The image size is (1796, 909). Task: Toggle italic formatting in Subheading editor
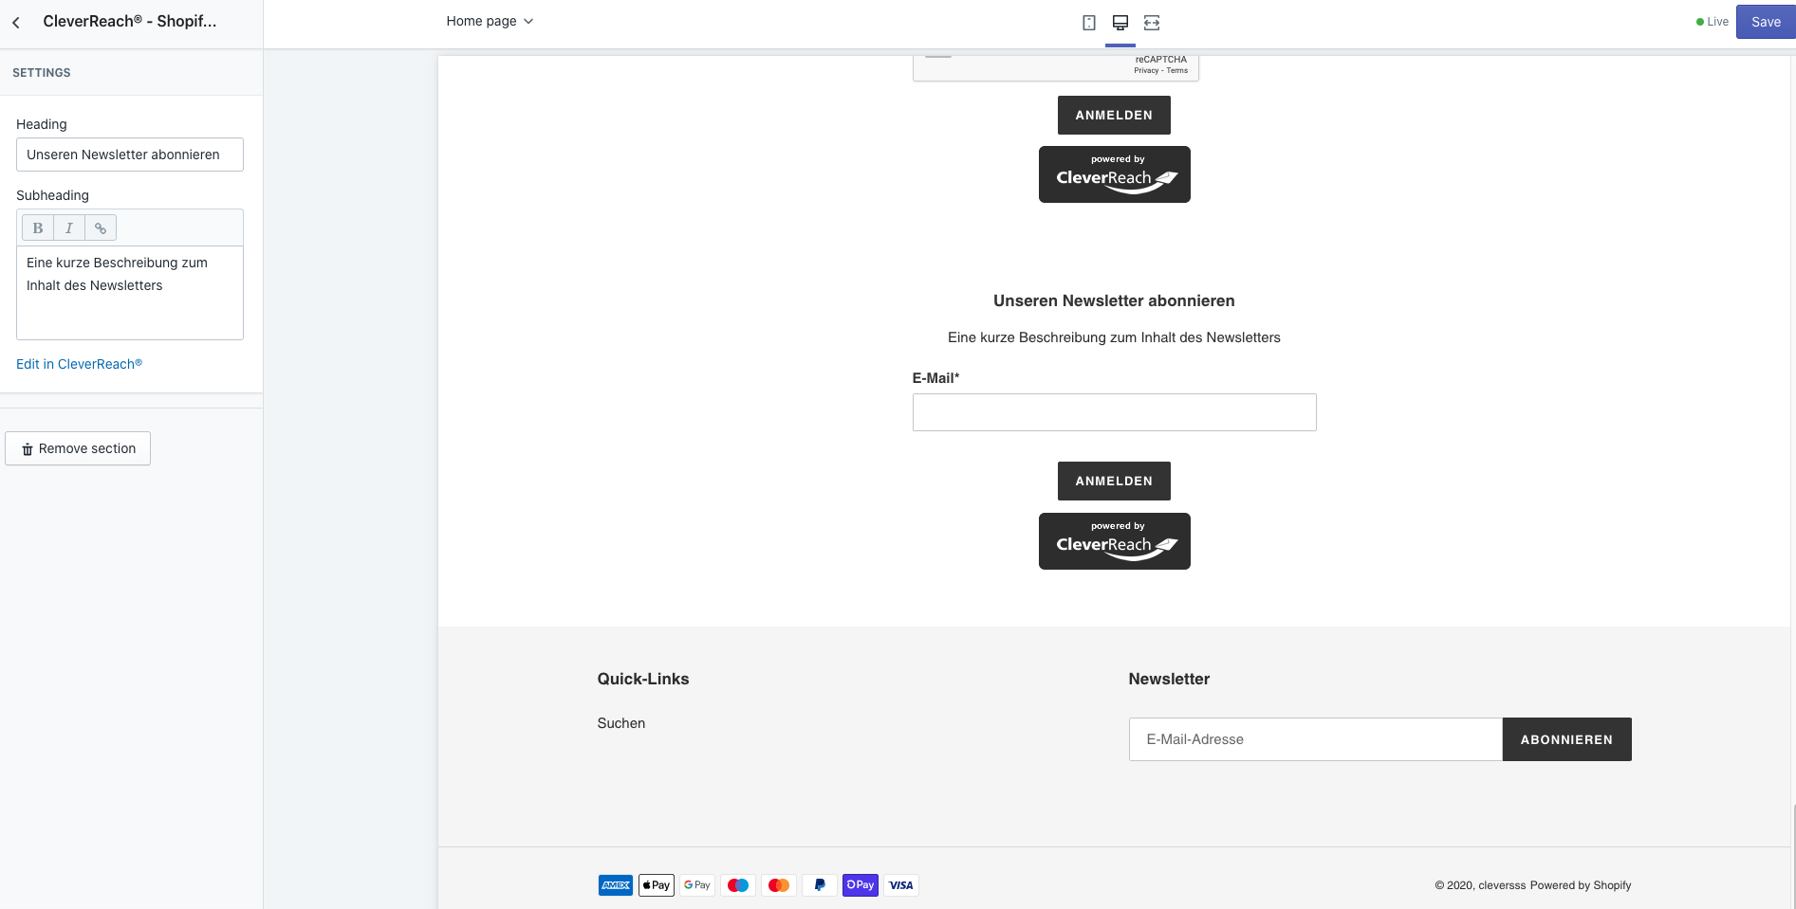coord(69,228)
